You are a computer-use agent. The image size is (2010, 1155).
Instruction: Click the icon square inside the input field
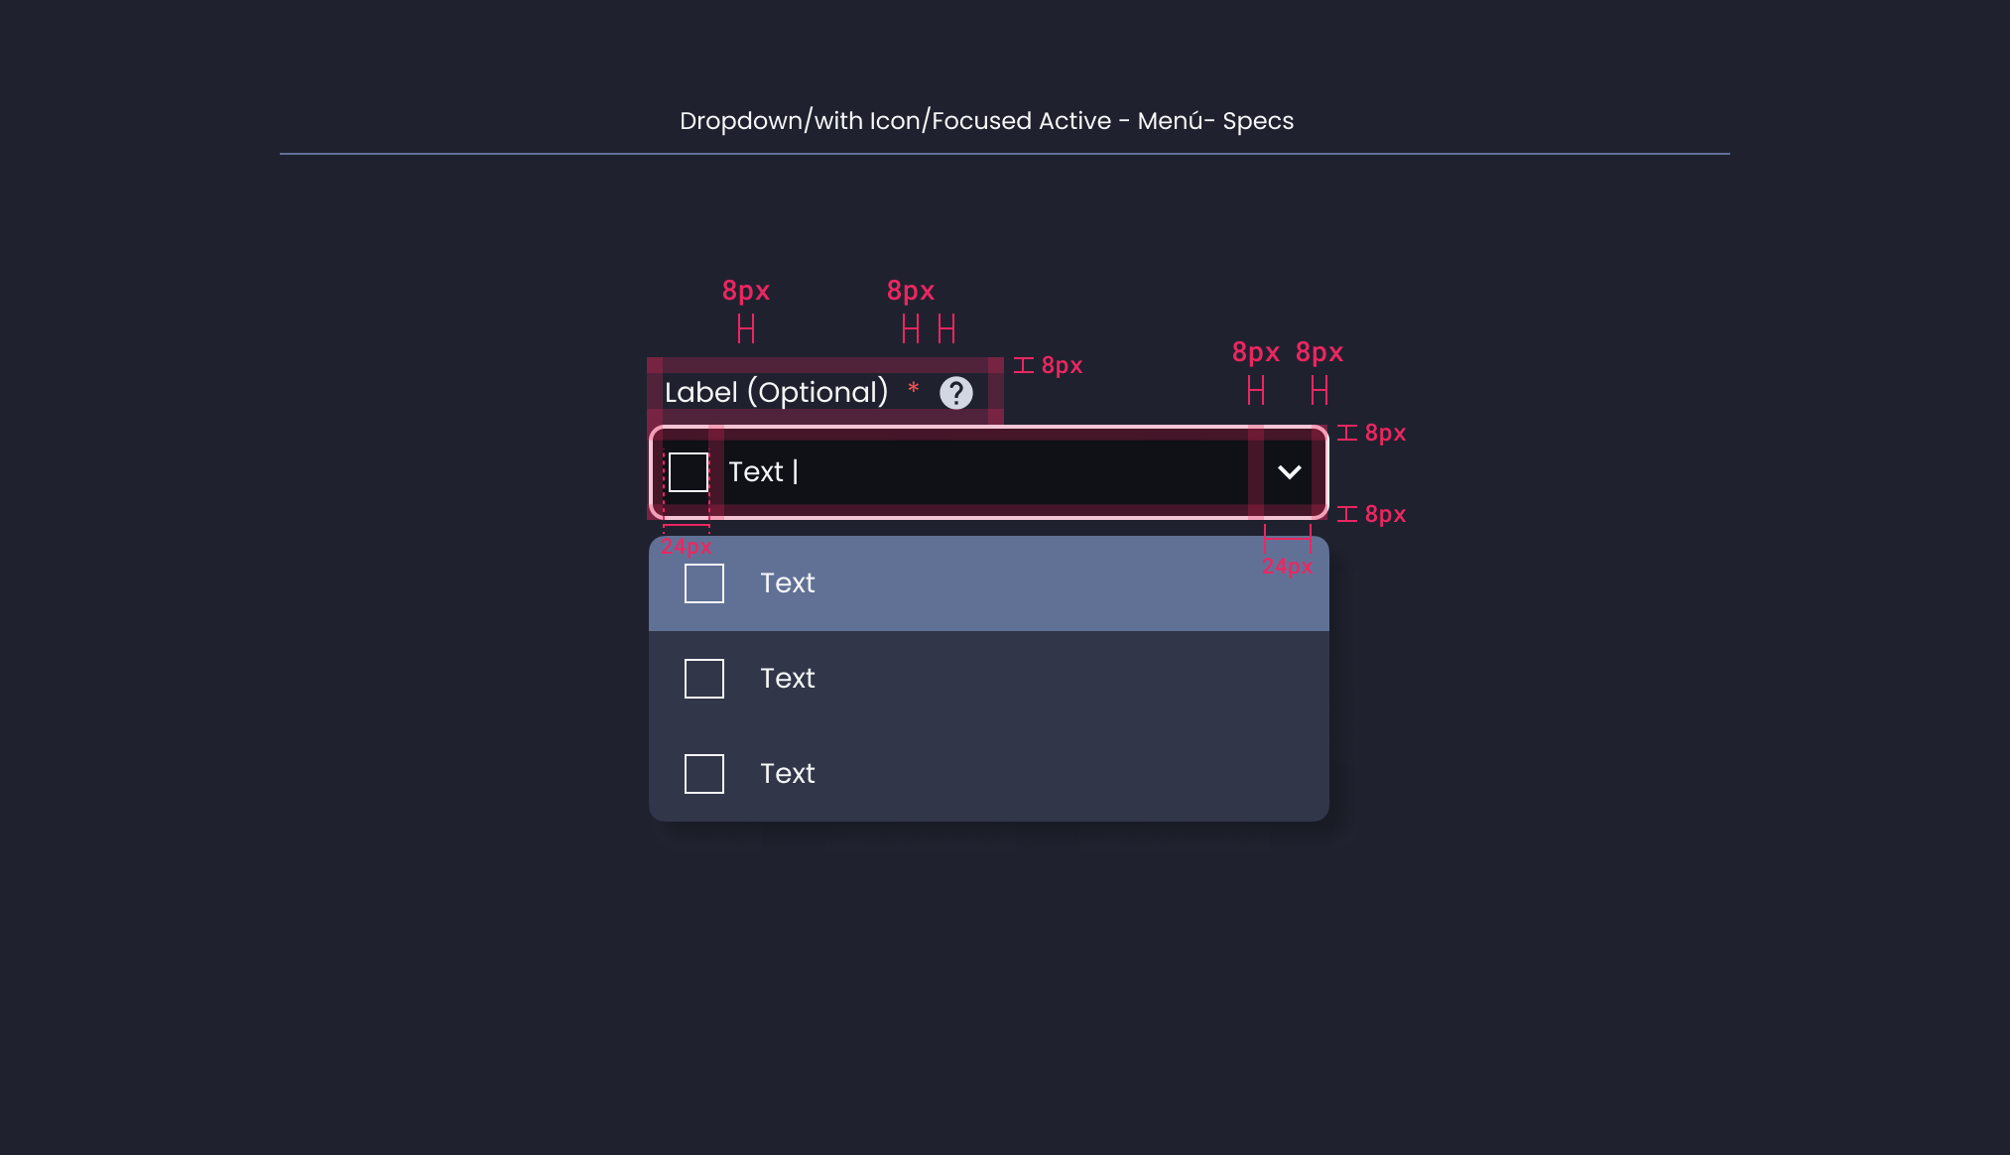point(688,472)
